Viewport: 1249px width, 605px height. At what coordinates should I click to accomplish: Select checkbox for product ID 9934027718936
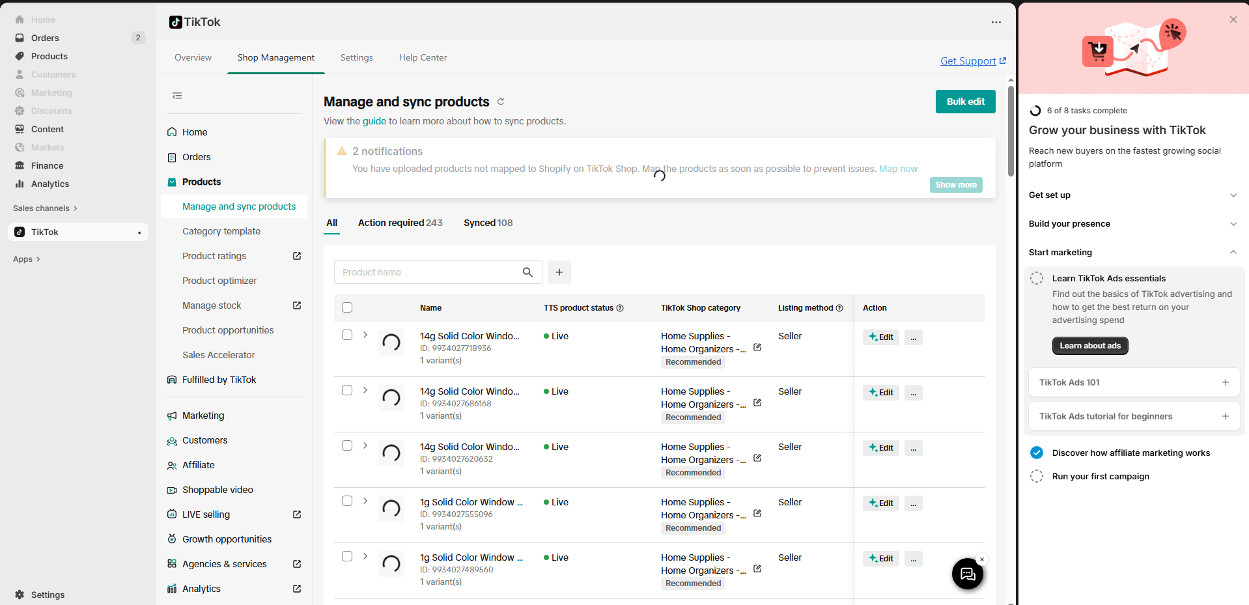point(347,335)
